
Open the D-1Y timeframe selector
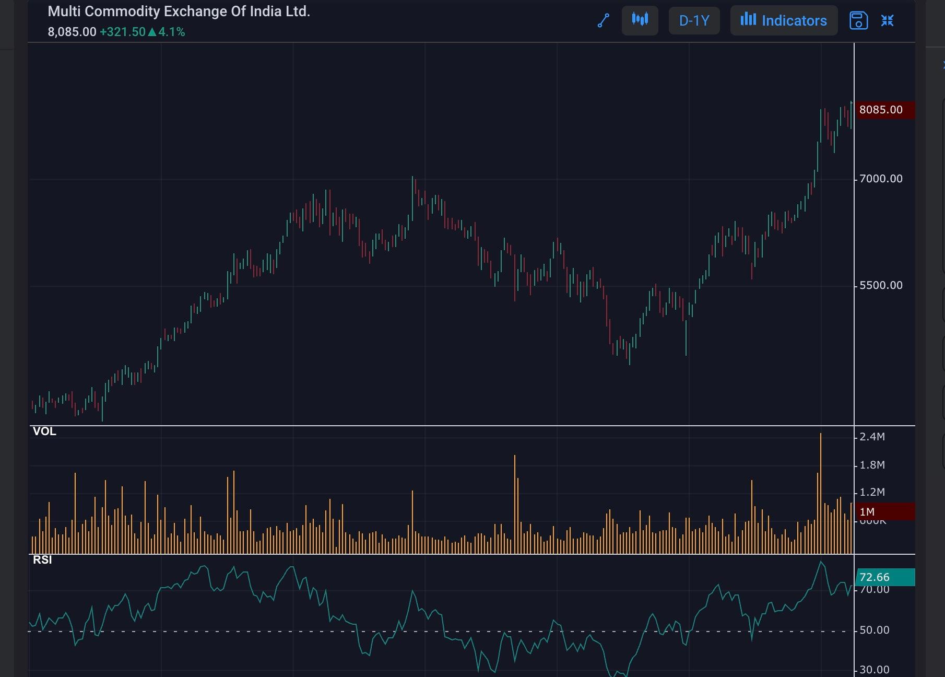694,20
